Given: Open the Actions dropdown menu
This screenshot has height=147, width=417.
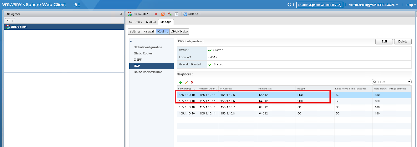Looking at the screenshot, I should (192, 14).
